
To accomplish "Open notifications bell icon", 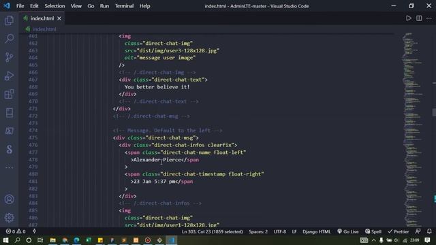I will pyautogui.click(x=429, y=231).
